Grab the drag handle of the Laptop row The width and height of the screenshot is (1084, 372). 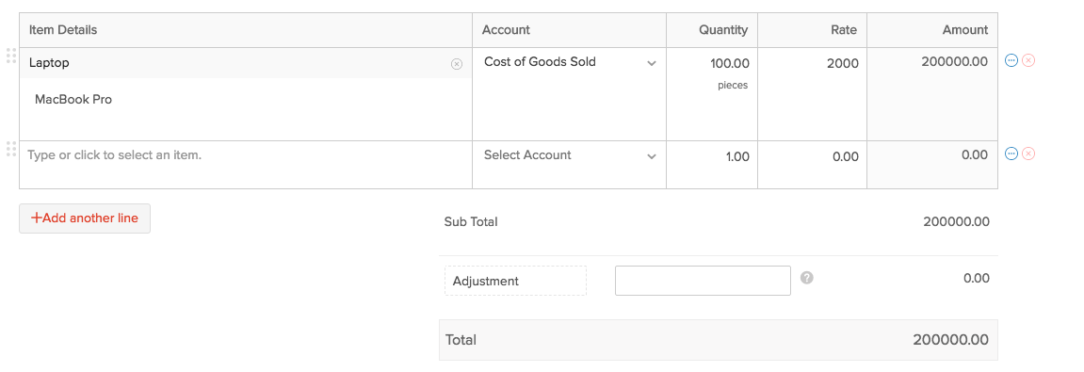tap(10, 56)
